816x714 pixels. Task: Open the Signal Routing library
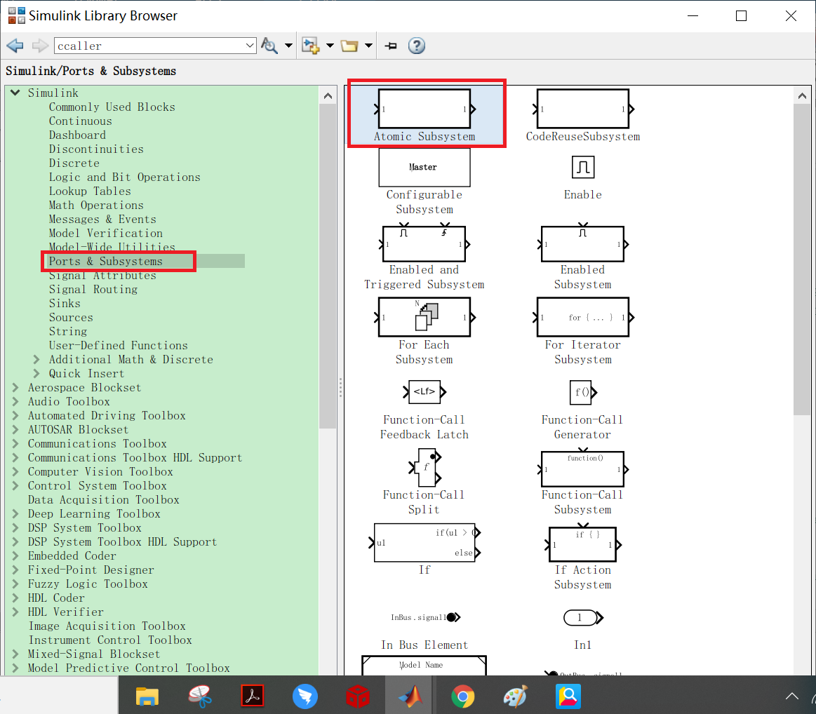tap(93, 289)
